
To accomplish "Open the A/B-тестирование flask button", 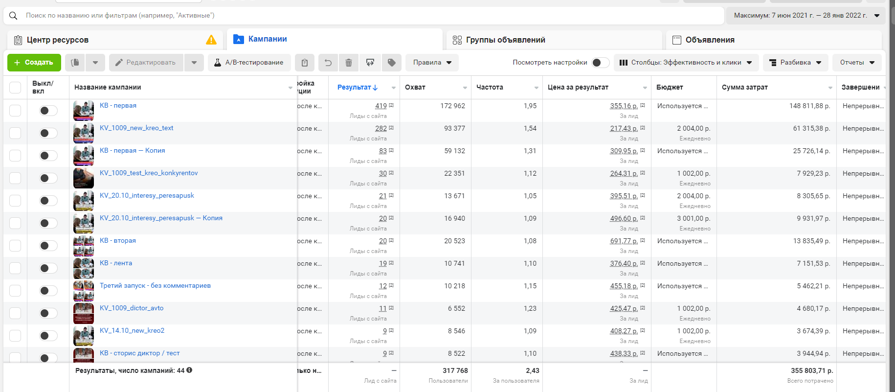I will (249, 63).
